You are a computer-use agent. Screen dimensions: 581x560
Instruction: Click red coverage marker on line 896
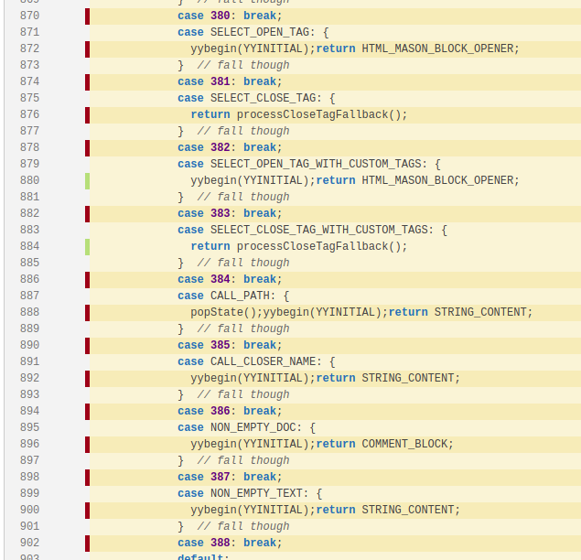(x=88, y=445)
